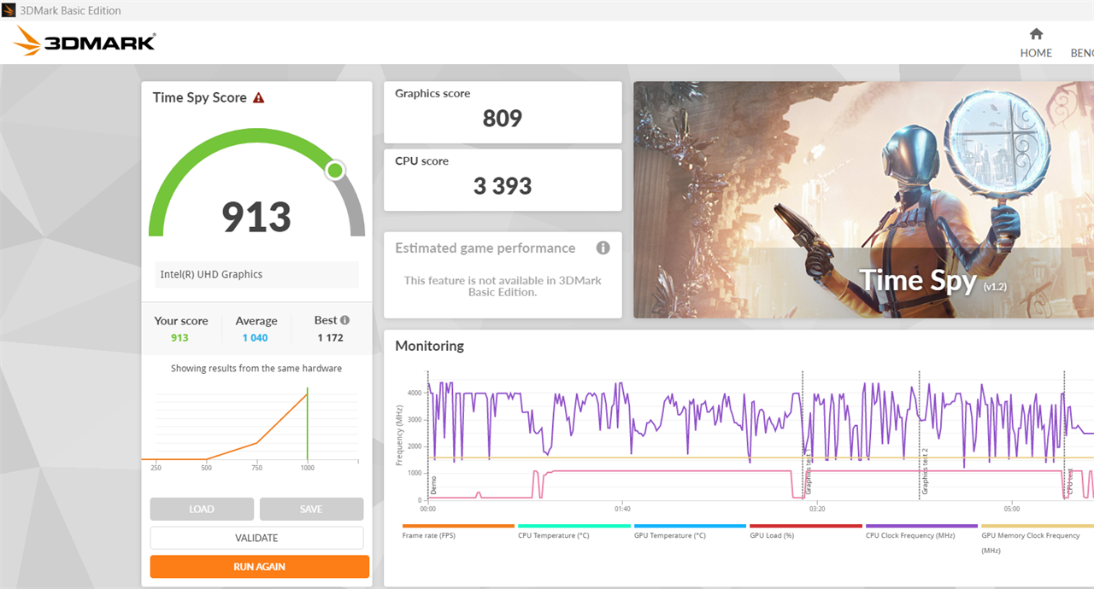The width and height of the screenshot is (1094, 589).
Task: Toggle CPU Clock Frequency legend swatch
Action: pyautogui.click(x=921, y=526)
